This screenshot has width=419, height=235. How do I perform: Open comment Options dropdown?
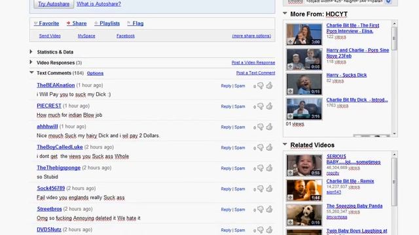(95, 73)
